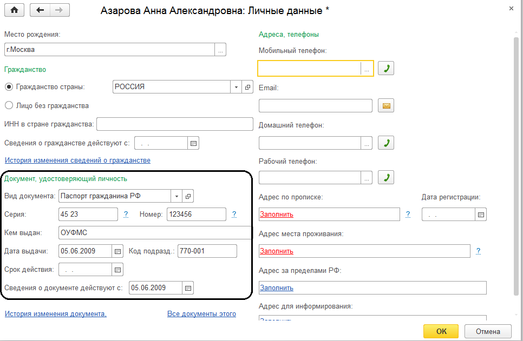Open calendar for Срок действия
This screenshot has height=341, width=523.
[x=117, y=269]
